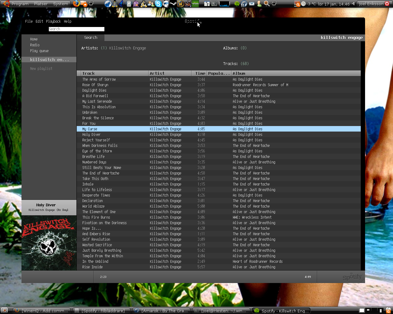Sort by Time column header
The height and width of the screenshot is (314, 393).
(x=199, y=73)
